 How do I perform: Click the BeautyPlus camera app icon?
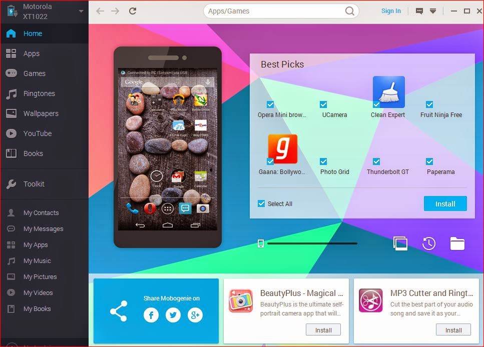pyautogui.click(x=241, y=300)
